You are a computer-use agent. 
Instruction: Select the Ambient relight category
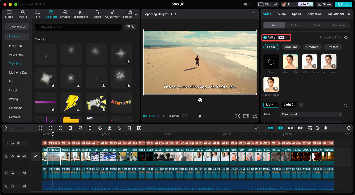[x=291, y=47]
